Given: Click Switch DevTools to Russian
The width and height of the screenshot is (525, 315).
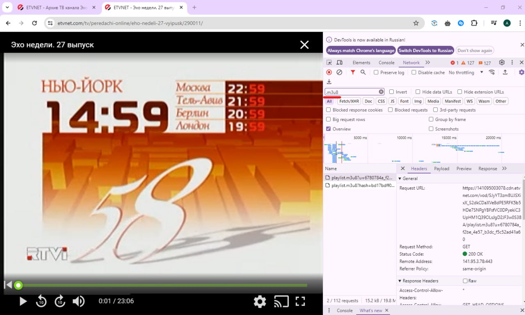Looking at the screenshot, I should click(426, 50).
